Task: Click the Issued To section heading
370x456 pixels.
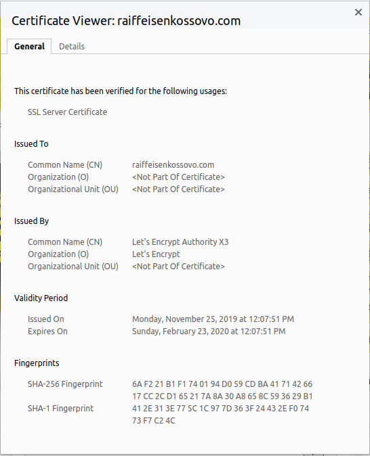Action: tap(31, 144)
